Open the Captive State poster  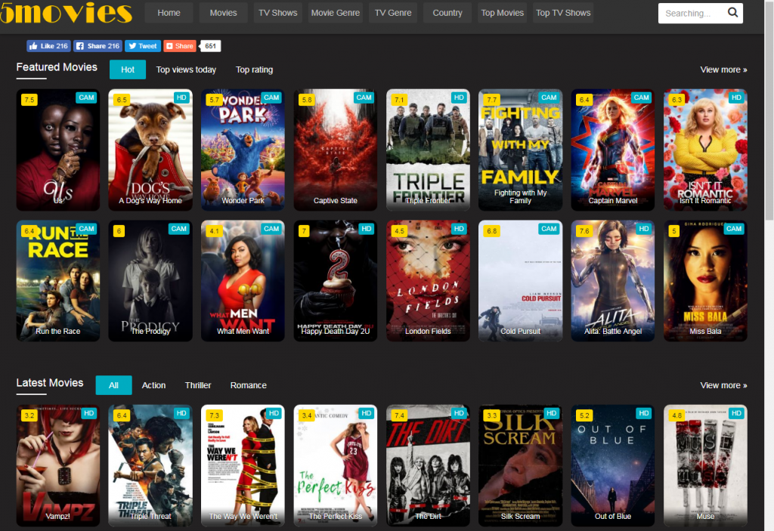[x=336, y=150]
